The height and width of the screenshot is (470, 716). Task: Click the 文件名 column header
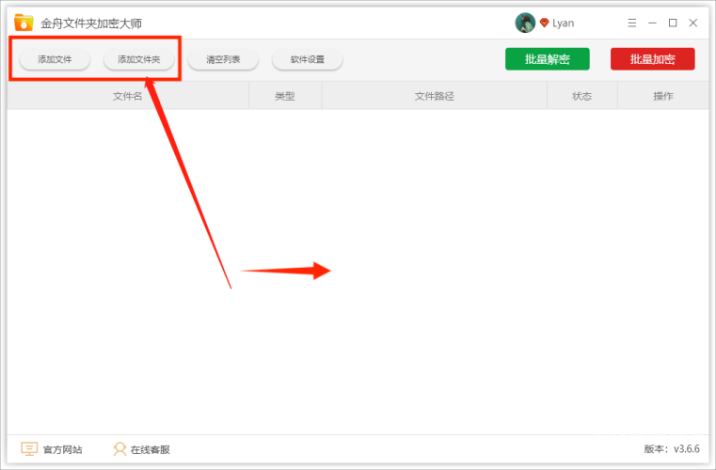click(127, 96)
